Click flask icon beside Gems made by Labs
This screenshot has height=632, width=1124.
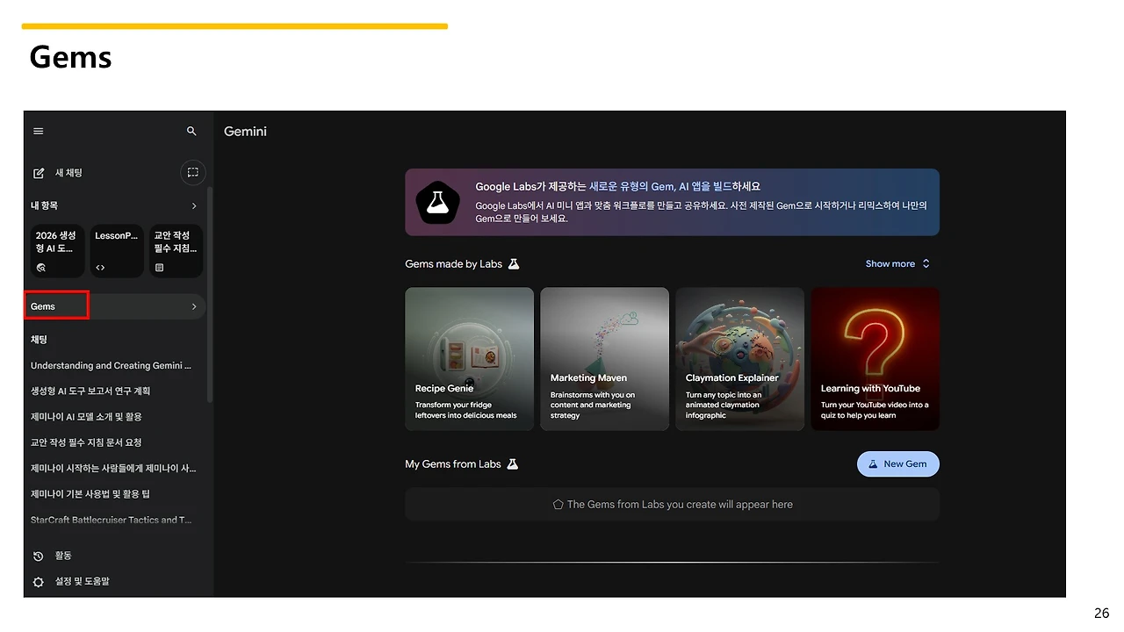tap(514, 264)
